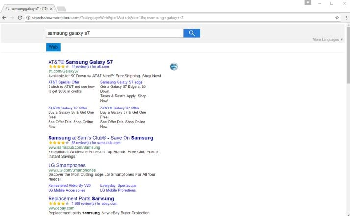The height and width of the screenshot is (216, 350).
Task: Open left AT&T Galaxy S7 Offer sitelink
Action: click(x=68, y=108)
